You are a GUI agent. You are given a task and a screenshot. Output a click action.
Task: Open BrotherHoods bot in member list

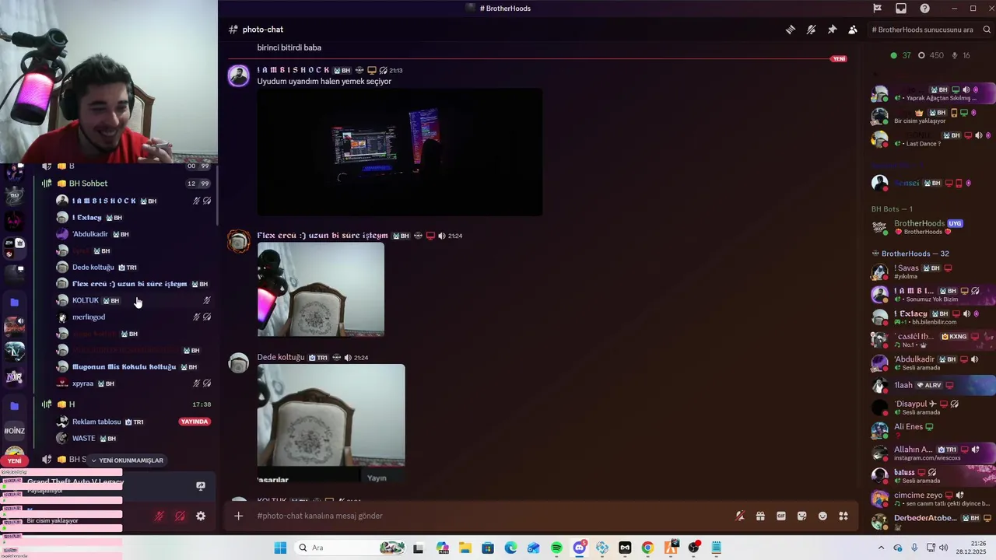click(932, 227)
